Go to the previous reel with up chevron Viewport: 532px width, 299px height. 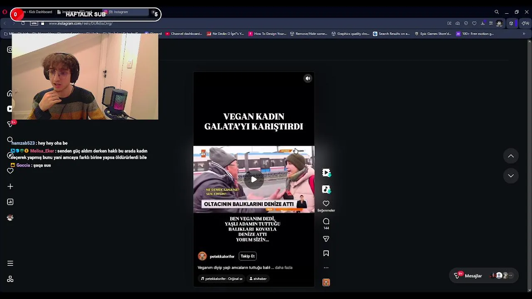[511, 156]
